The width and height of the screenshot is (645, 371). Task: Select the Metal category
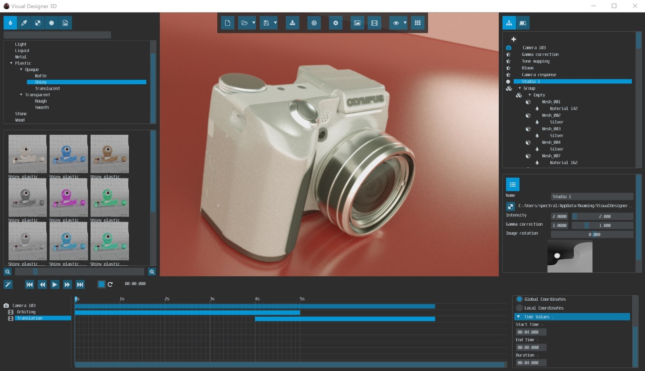(21, 57)
